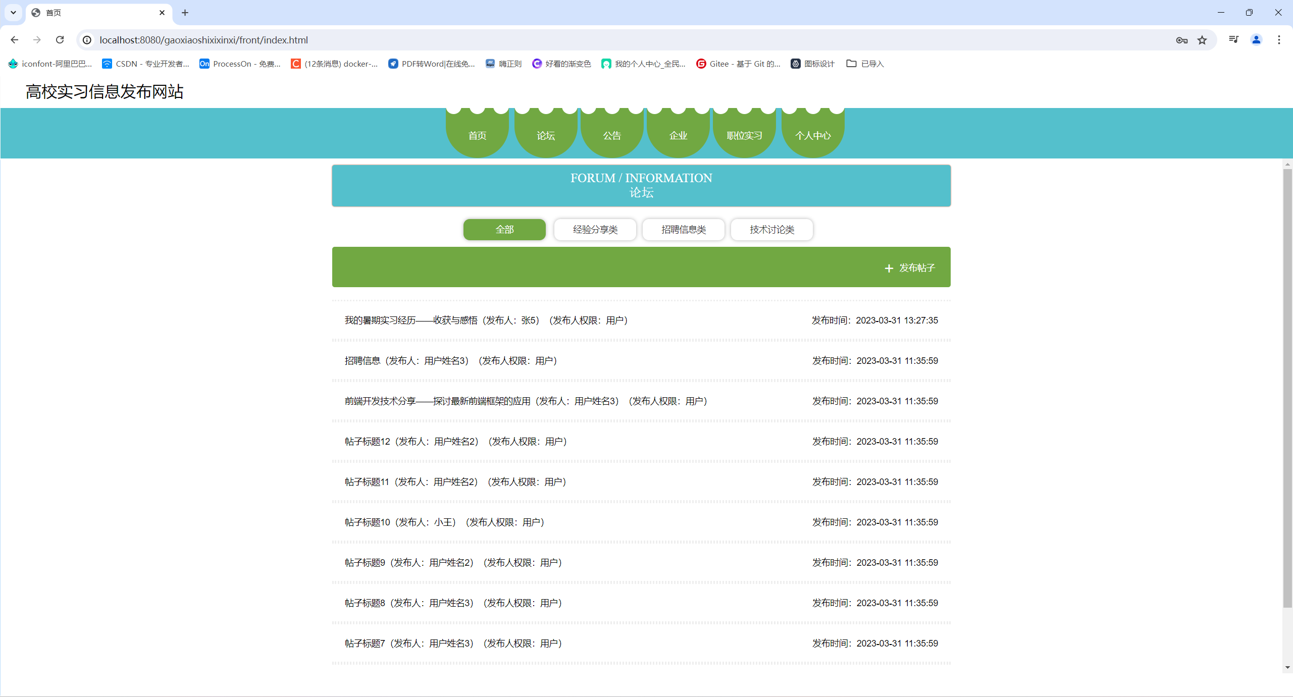Go to the 公告 navigation tab

pos(612,135)
